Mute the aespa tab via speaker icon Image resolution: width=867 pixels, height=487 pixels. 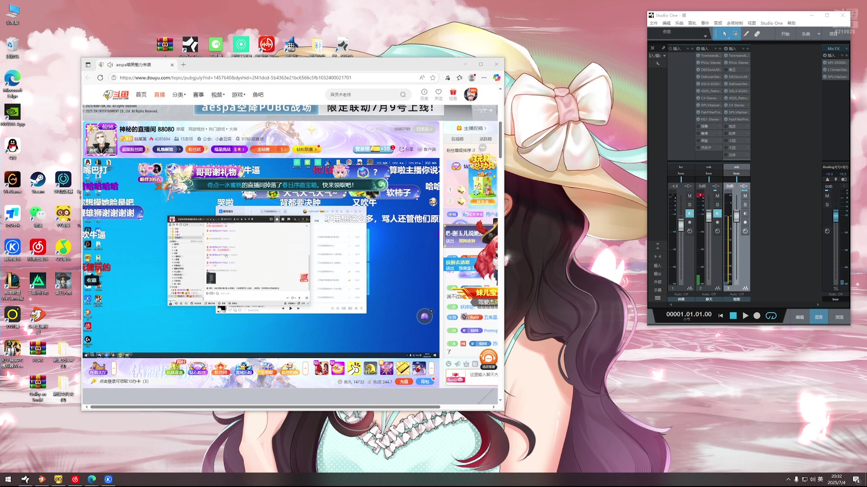click(110, 64)
